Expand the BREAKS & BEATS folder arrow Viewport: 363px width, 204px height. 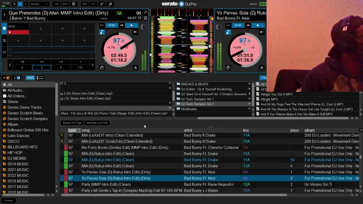(250, 84)
